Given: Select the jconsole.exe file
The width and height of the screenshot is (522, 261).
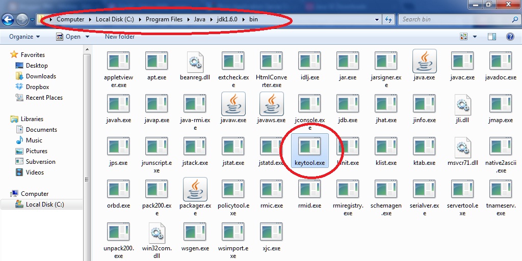Looking at the screenshot, I should click(309, 112).
